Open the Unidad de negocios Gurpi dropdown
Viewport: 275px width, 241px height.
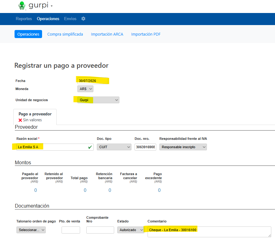[x=98, y=100]
